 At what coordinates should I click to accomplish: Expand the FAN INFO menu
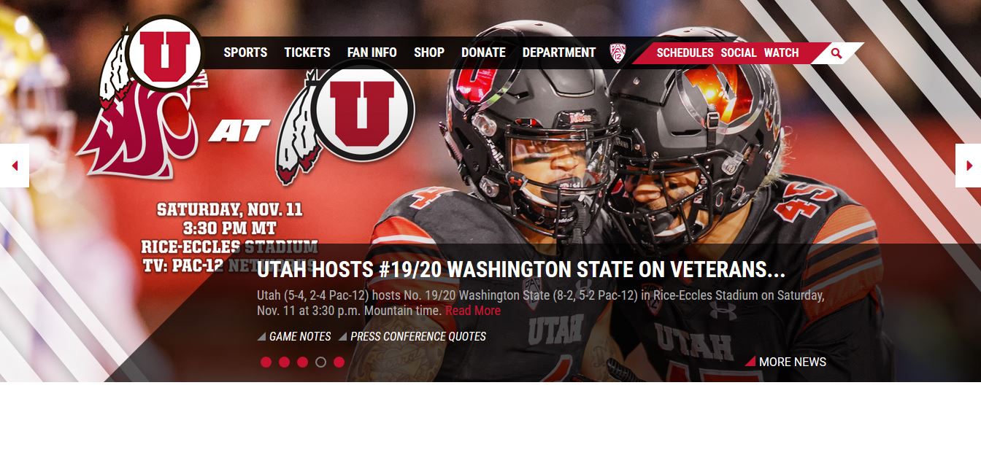coord(372,53)
